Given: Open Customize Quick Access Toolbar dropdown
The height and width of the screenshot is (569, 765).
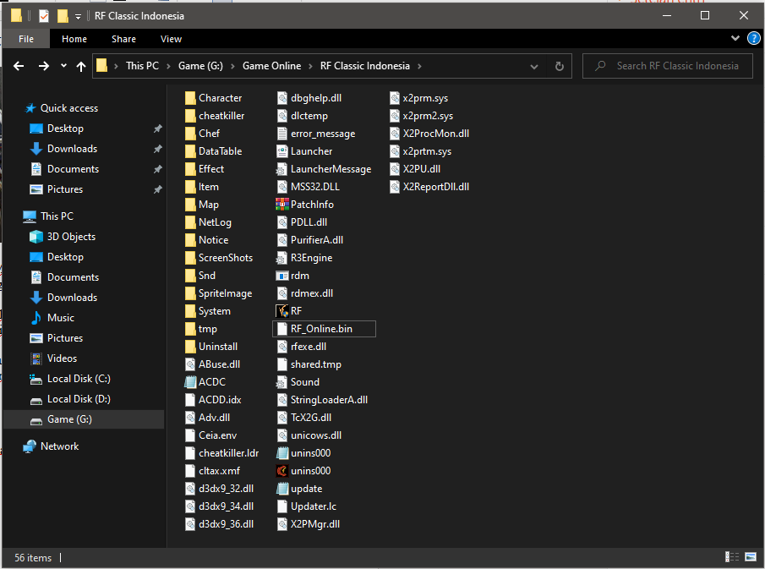Looking at the screenshot, I should pyautogui.click(x=78, y=17).
